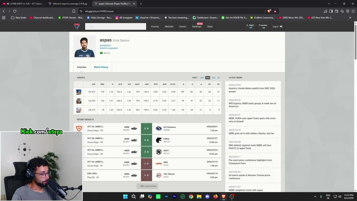Select the All past filter

tap(218, 78)
